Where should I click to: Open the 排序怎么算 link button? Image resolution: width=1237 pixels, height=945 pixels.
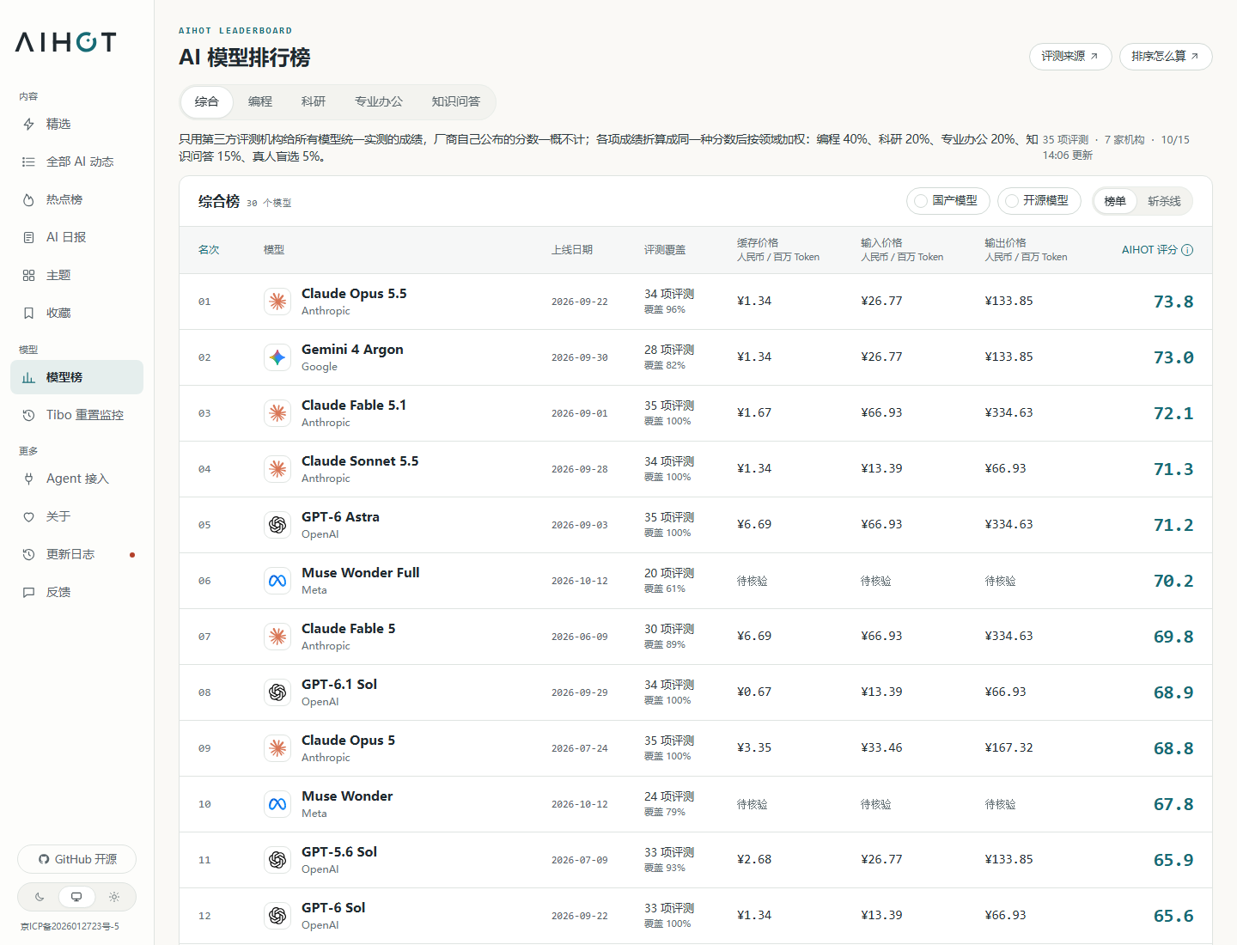click(1166, 57)
